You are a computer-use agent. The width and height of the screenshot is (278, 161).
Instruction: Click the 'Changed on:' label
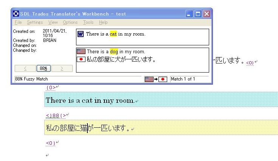coord(25,45)
